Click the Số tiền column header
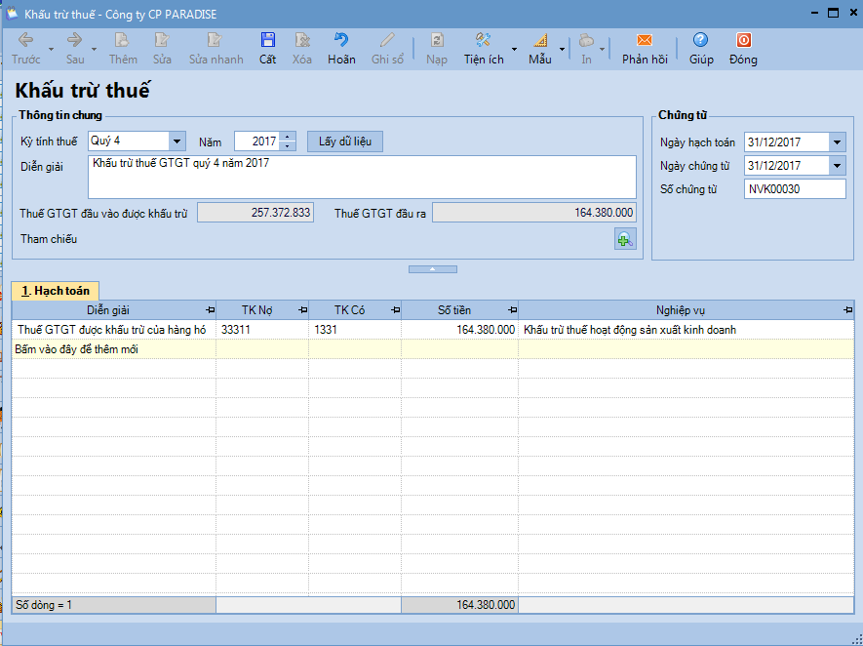 [x=454, y=310]
